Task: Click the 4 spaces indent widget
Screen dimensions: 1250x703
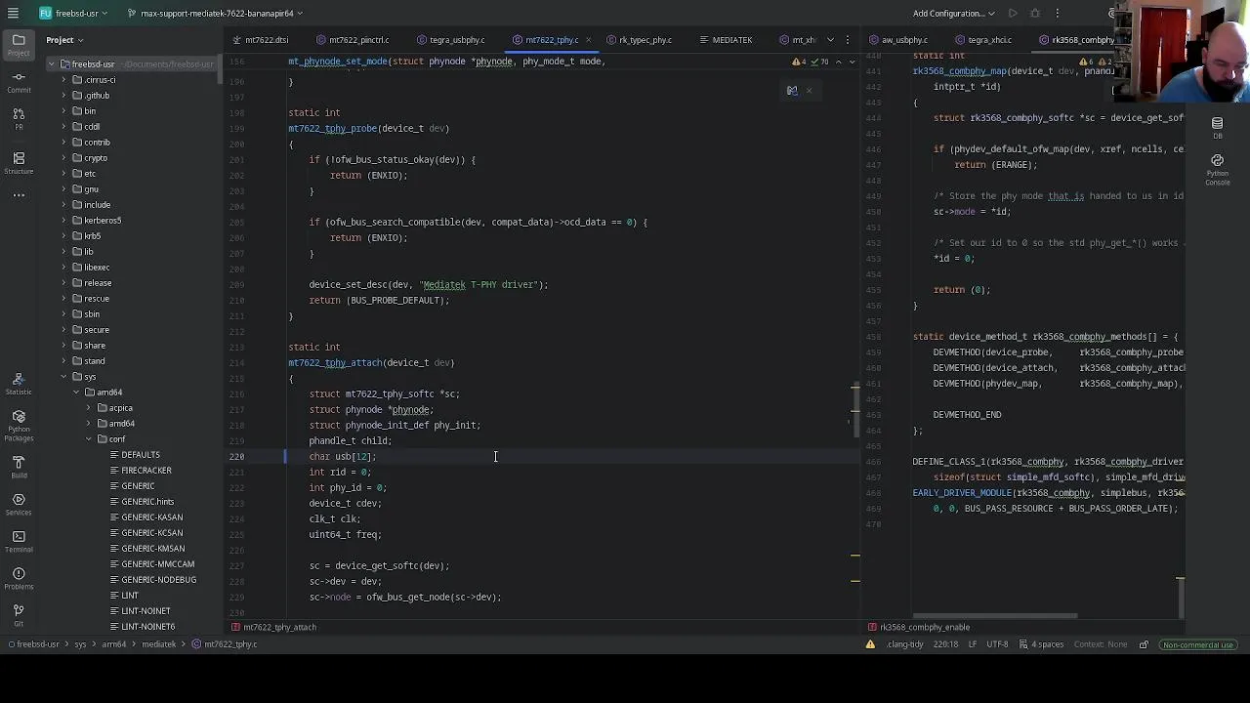Action: click(x=1041, y=644)
